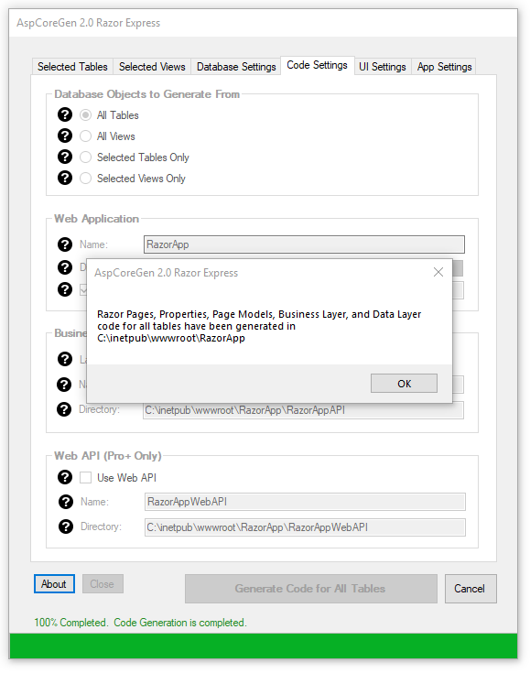Click the generated code message text
530x673 pixels.
(259, 326)
